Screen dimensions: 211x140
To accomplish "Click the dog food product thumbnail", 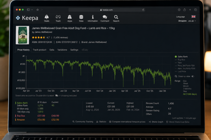I will tap(22, 35).
